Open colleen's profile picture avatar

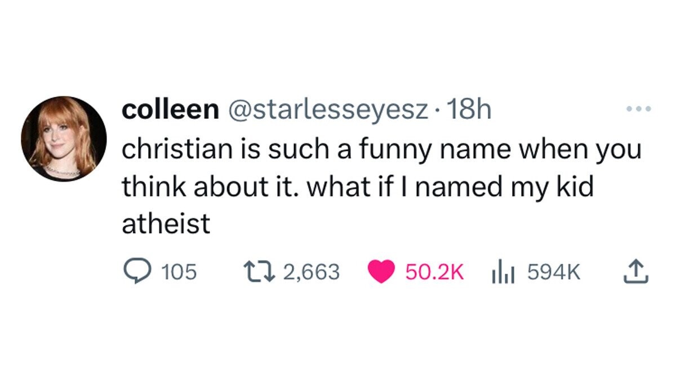tap(64, 138)
